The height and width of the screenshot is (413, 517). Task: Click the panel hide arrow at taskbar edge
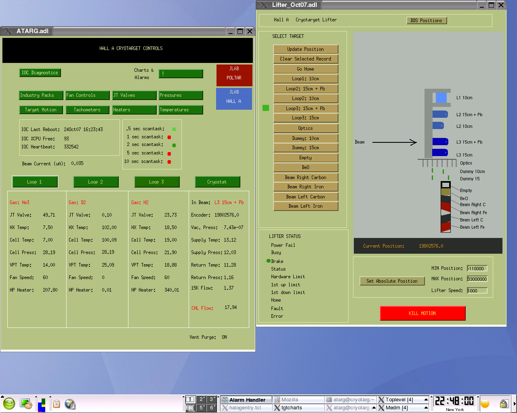pyautogui.click(x=515, y=404)
